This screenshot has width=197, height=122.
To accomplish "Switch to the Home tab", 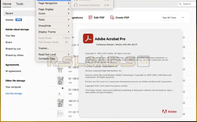I will click(x=7, y=4).
